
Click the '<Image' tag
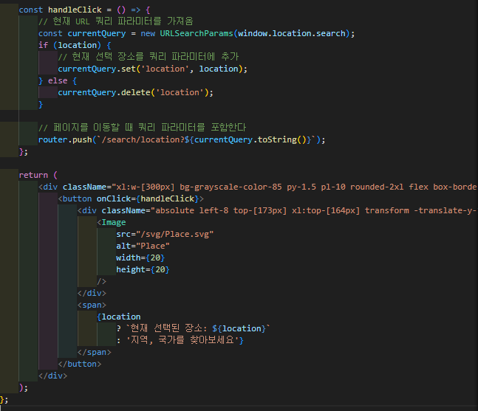112,223
